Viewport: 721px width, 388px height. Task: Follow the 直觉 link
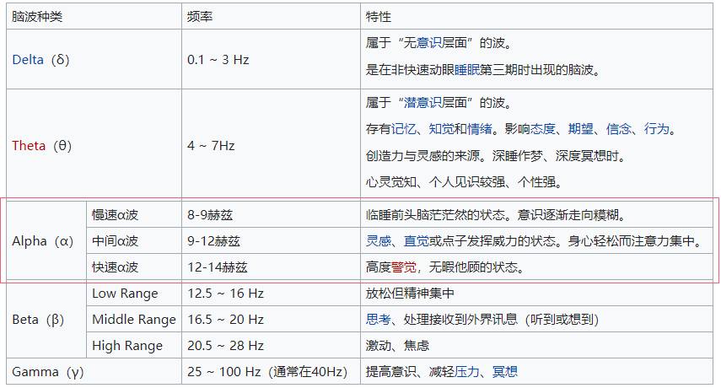[416, 241]
